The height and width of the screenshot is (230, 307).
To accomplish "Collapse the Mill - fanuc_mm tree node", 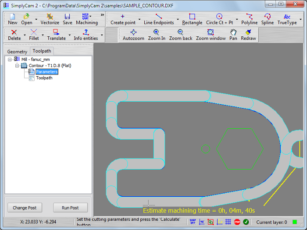I will point(10,59).
